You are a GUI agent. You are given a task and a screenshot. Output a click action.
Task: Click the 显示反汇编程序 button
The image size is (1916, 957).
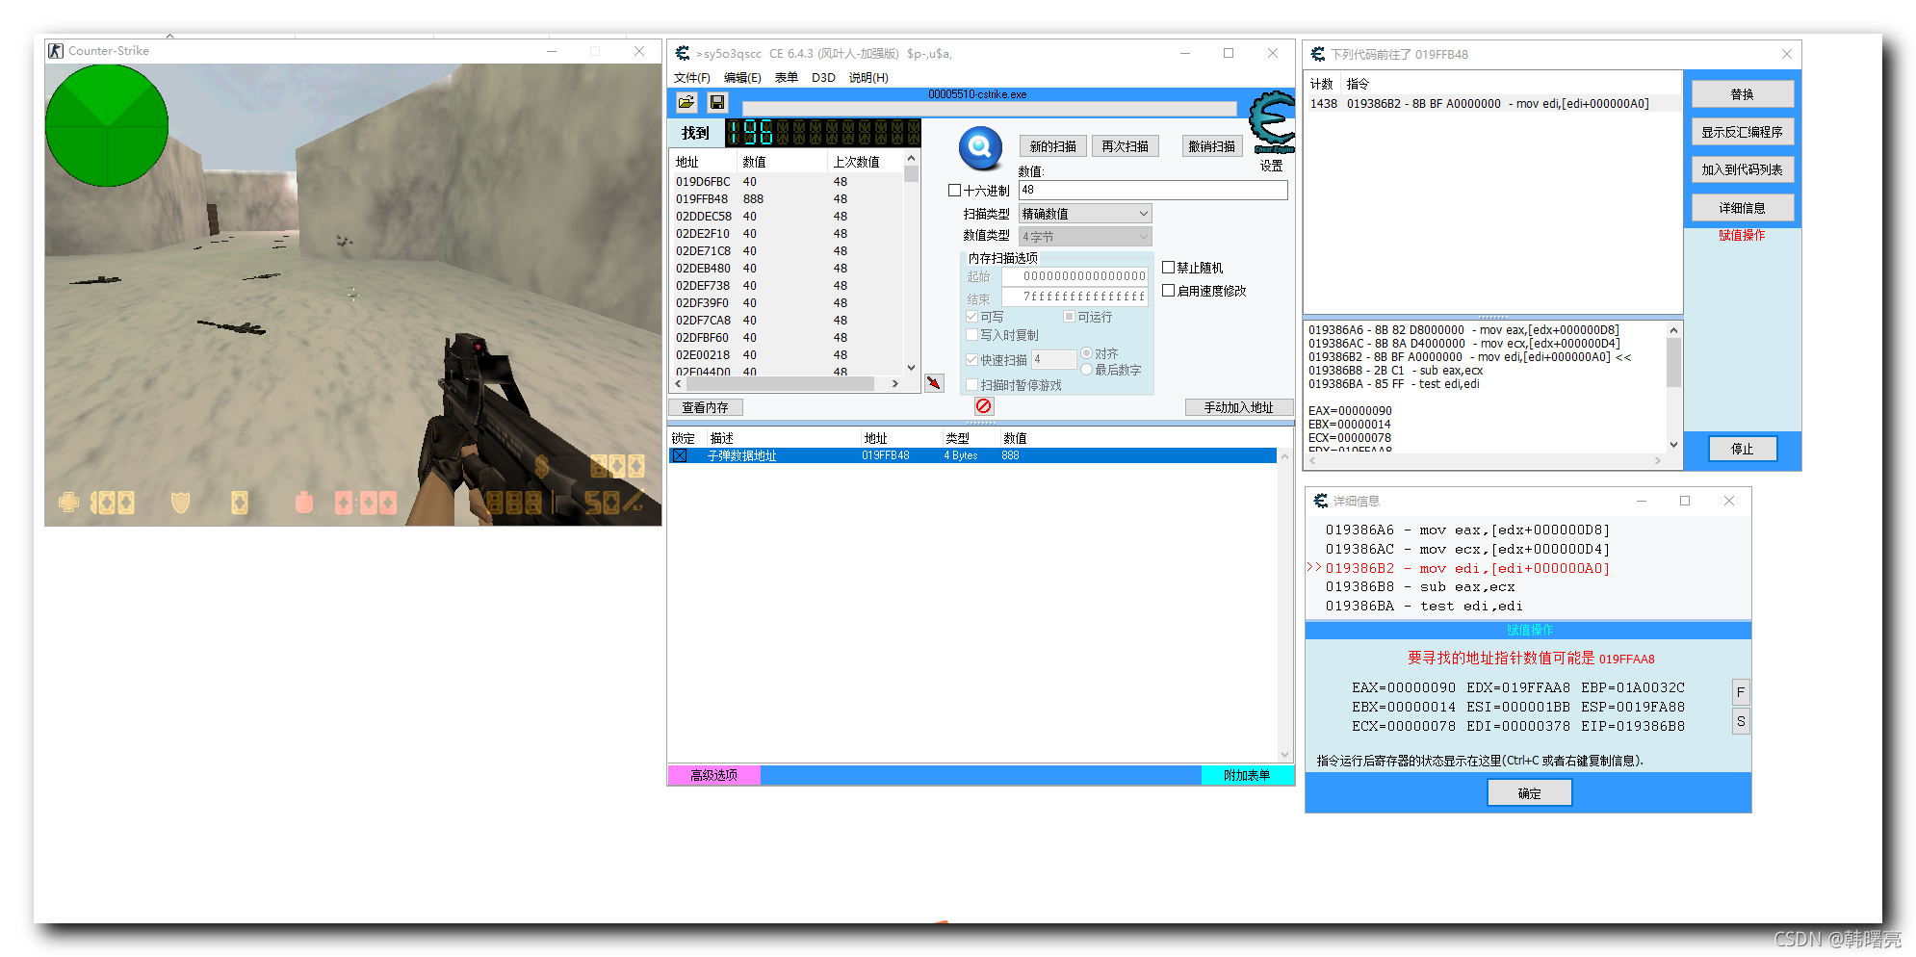(x=1743, y=132)
